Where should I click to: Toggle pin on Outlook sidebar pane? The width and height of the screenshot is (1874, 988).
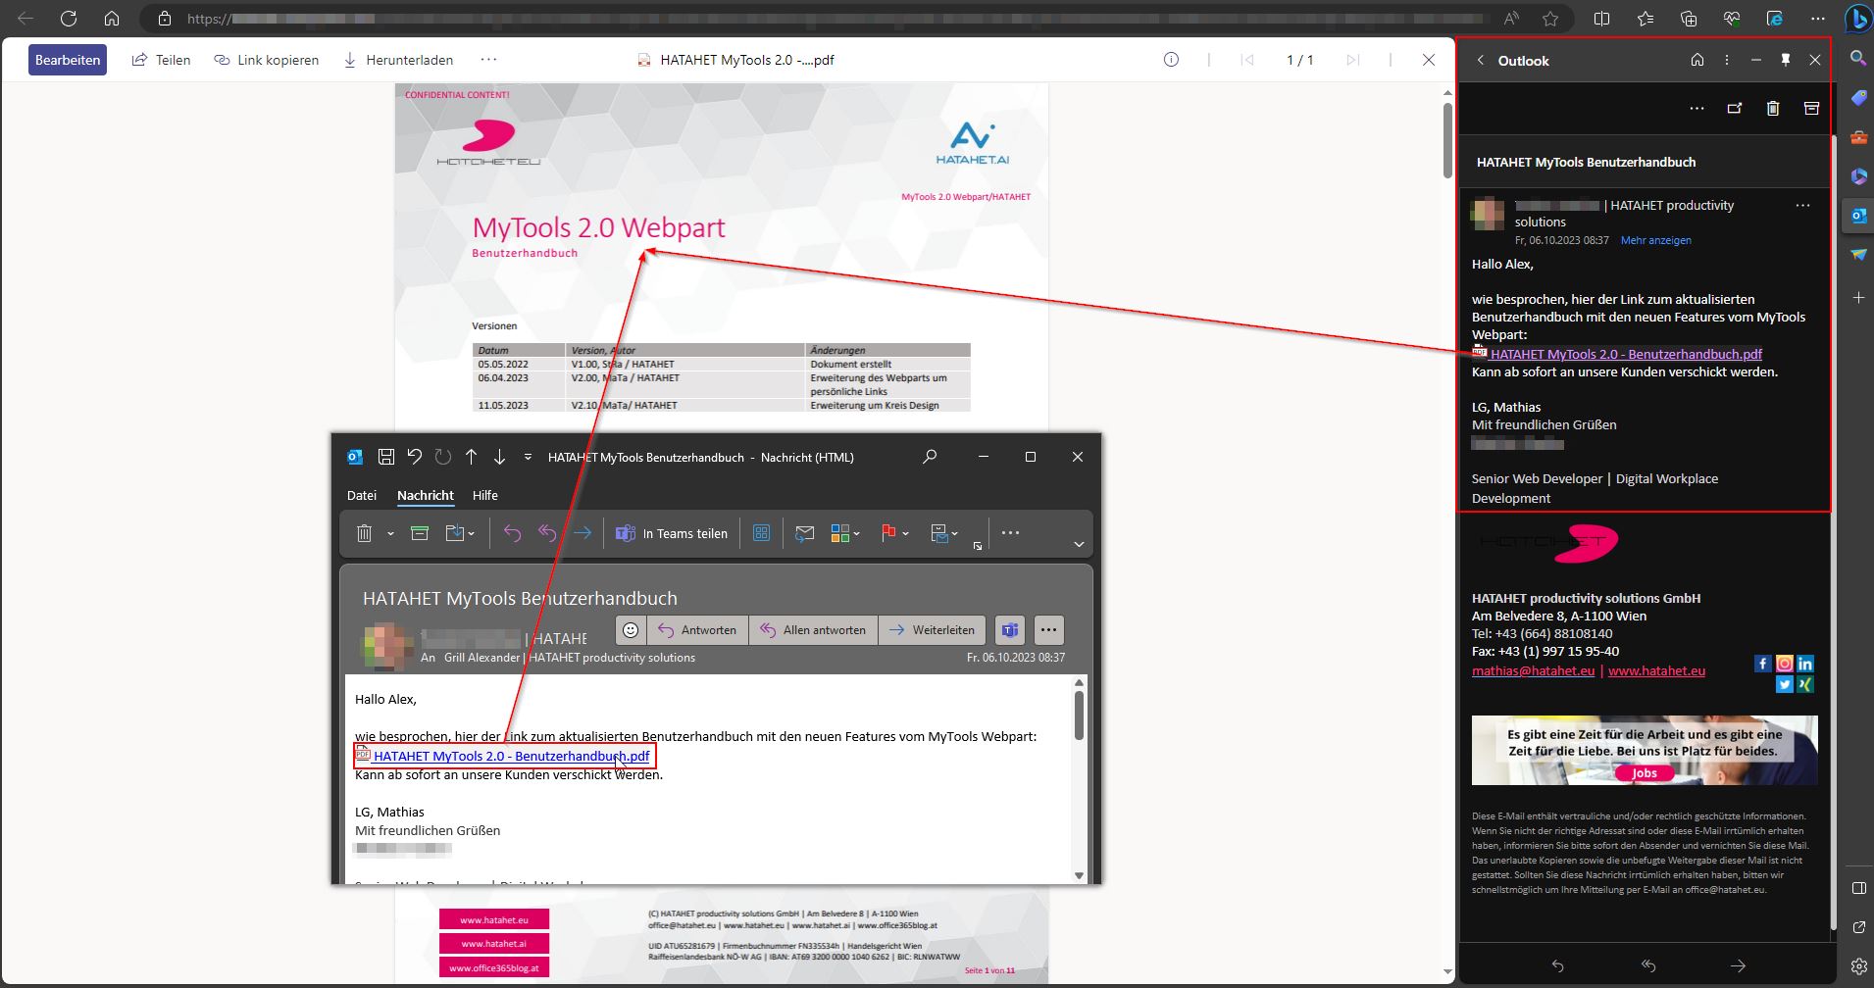1786,61
